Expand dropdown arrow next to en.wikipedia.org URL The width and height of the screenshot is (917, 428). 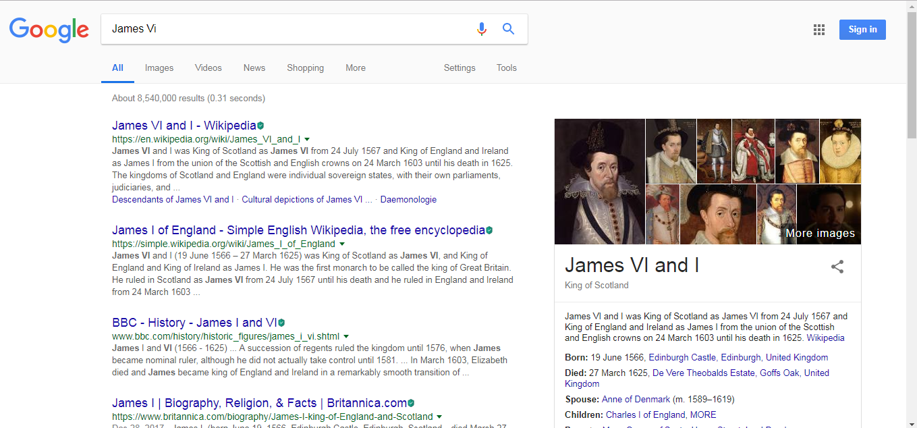coord(307,139)
